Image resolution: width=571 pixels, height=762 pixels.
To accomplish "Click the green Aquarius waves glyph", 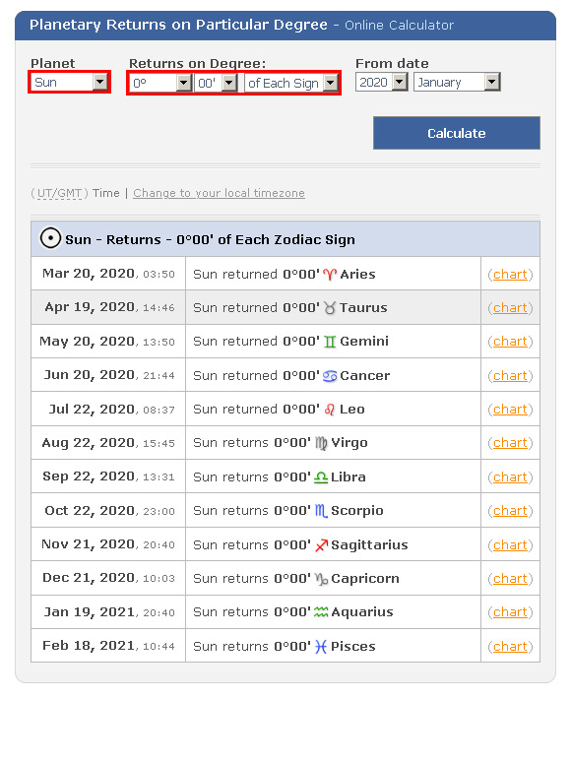I will pyautogui.click(x=321, y=612).
